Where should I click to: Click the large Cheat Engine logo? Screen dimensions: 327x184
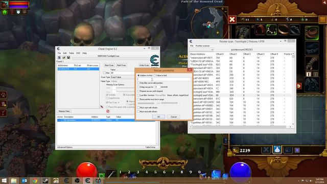tap(154, 61)
